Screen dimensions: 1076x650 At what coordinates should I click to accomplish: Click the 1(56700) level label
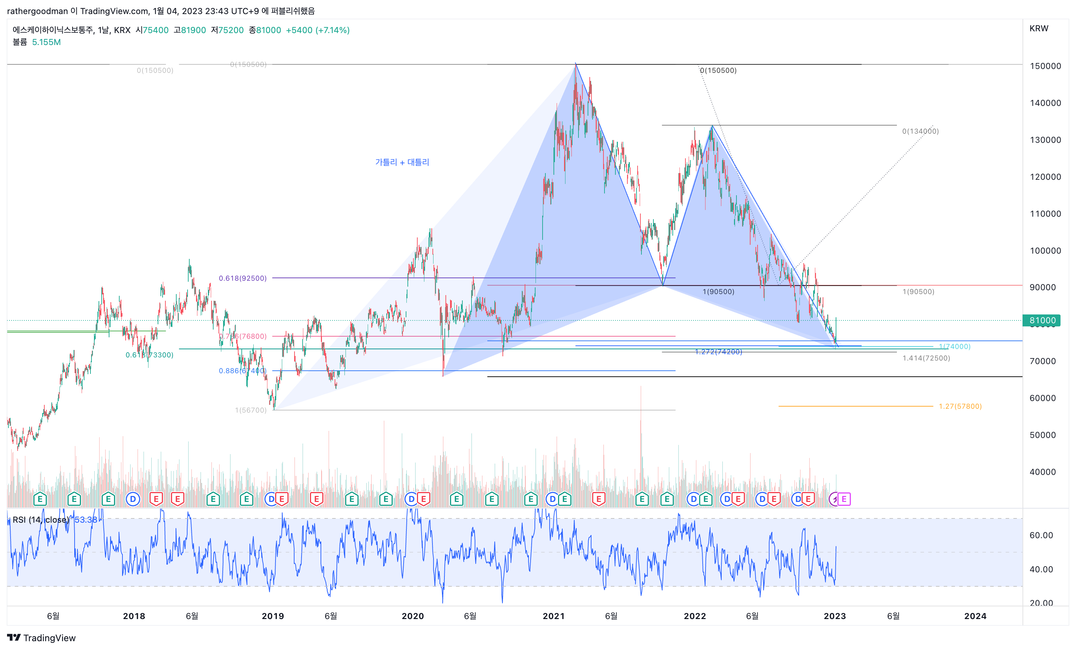pos(251,410)
